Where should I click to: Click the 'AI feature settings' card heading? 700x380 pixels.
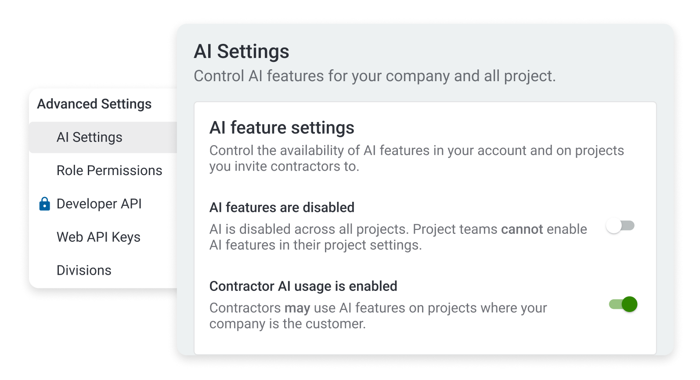pos(282,128)
